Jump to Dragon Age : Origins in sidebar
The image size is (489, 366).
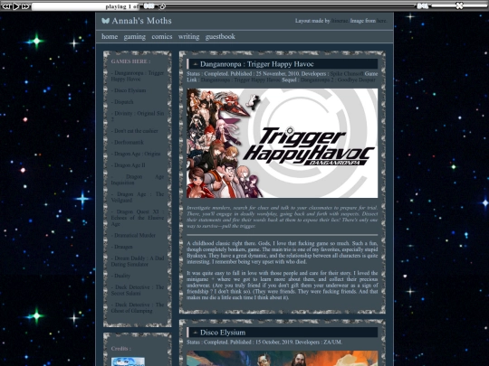pyautogui.click(x=136, y=154)
